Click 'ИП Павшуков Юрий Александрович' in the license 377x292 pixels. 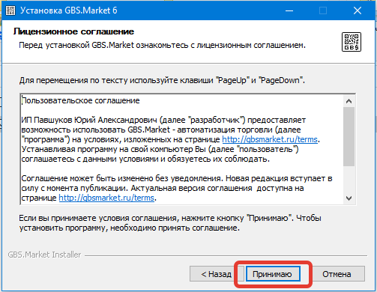89,120
